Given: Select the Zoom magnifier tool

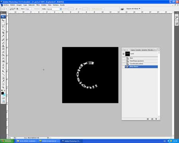Looking at the screenshot, I should click(x=3, y=87).
